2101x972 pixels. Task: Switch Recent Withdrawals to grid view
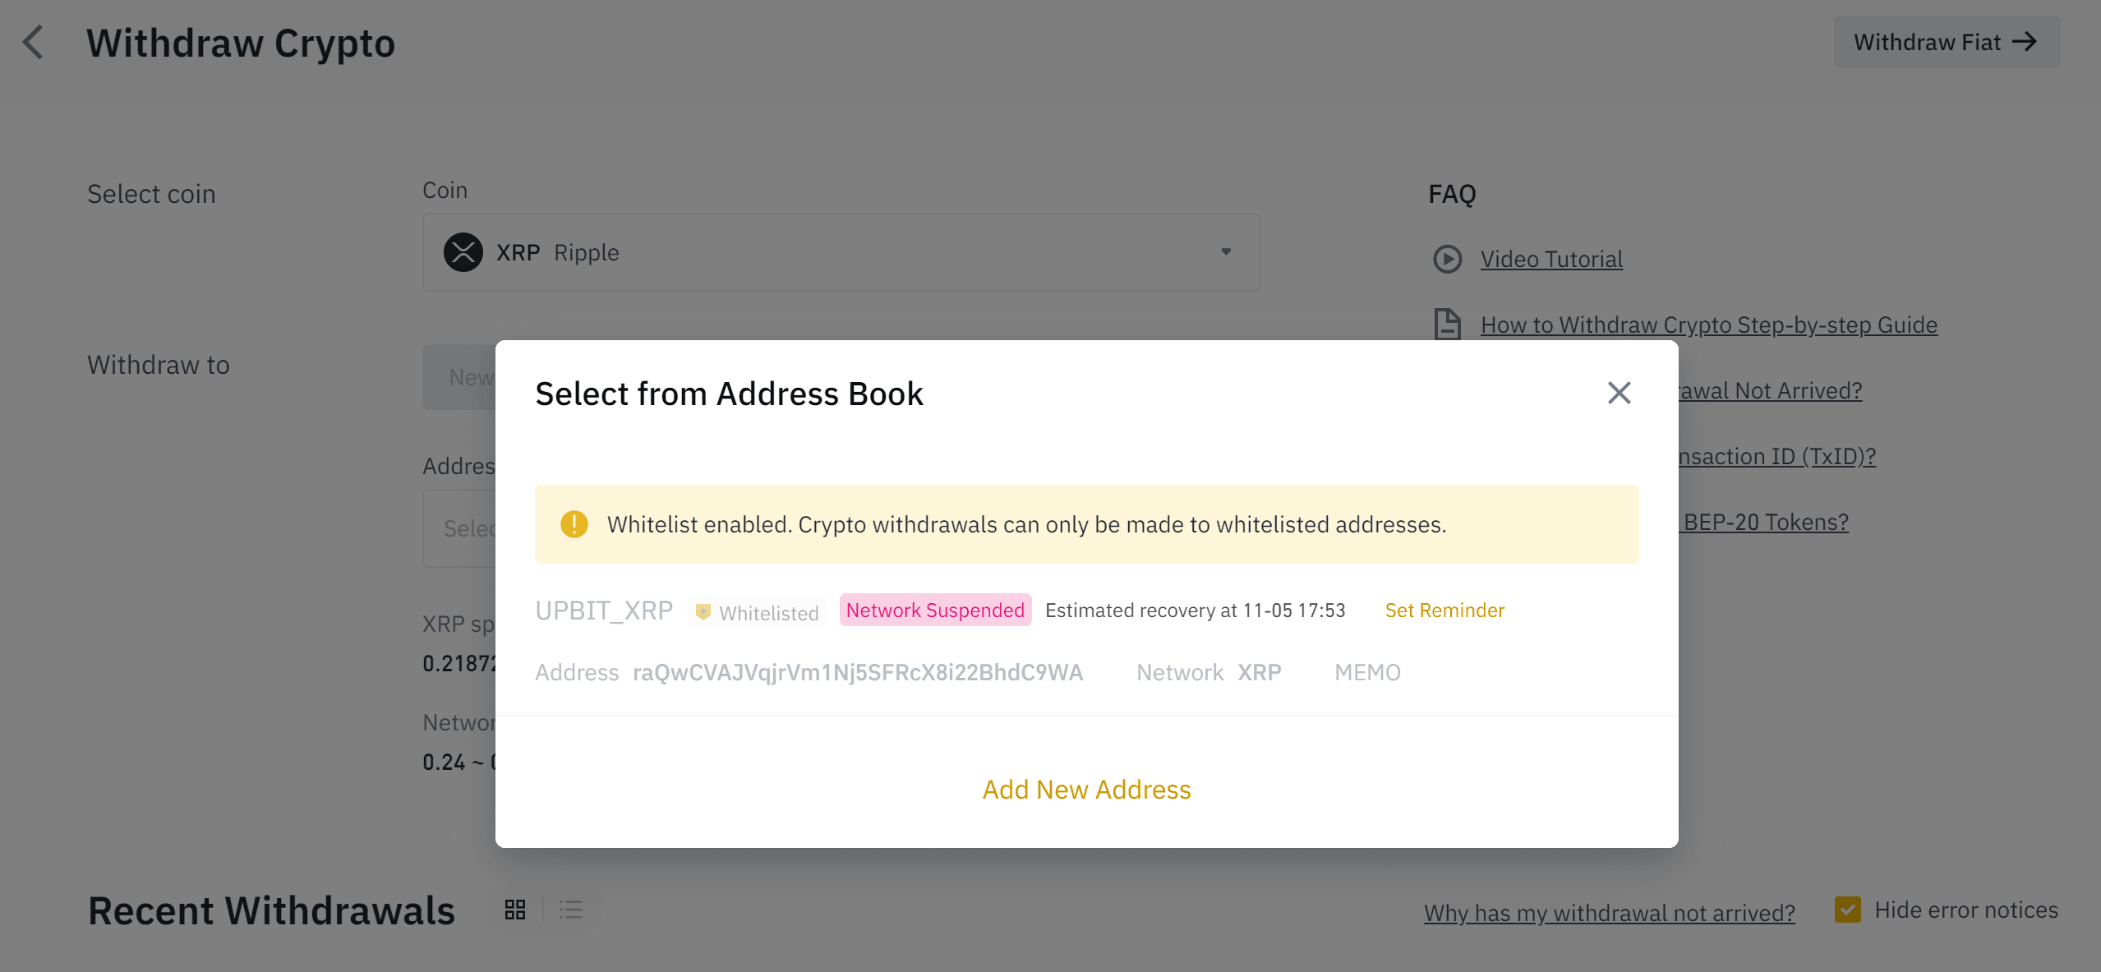click(515, 910)
